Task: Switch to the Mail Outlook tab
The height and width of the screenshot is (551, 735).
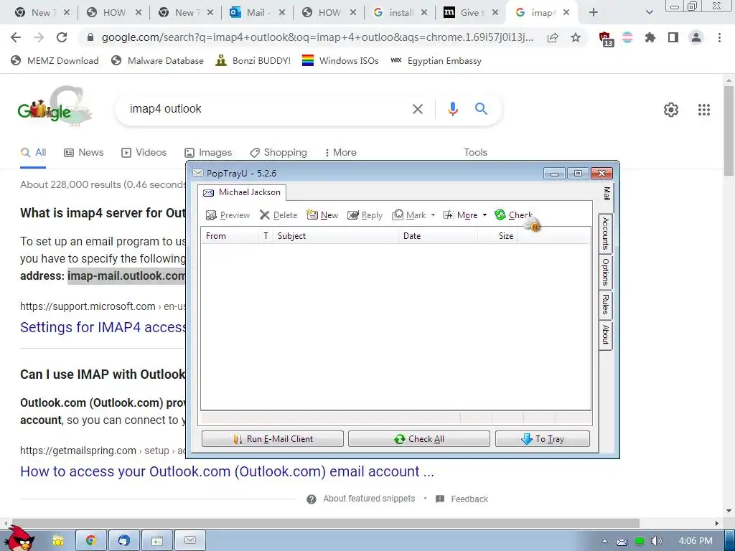Action: [258, 13]
